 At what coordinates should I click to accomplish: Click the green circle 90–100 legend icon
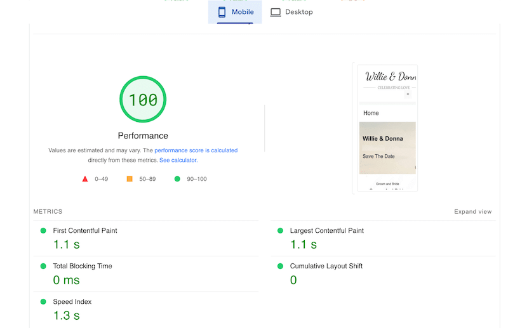coord(177,179)
